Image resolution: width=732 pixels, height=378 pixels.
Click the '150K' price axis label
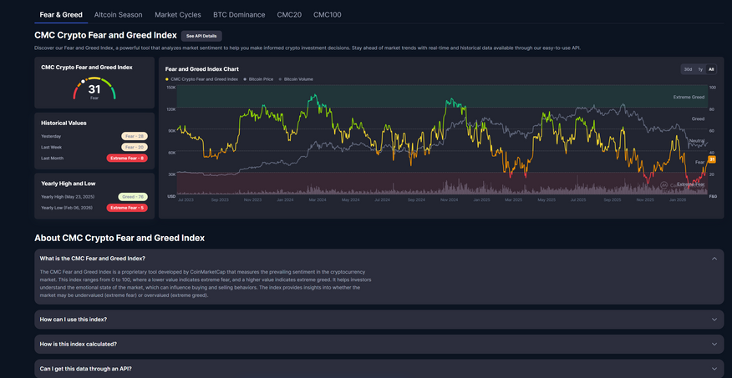click(x=170, y=88)
